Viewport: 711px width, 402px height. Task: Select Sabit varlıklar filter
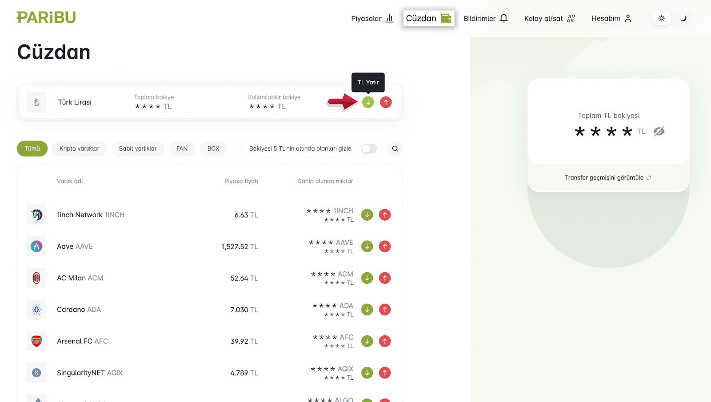click(x=138, y=148)
